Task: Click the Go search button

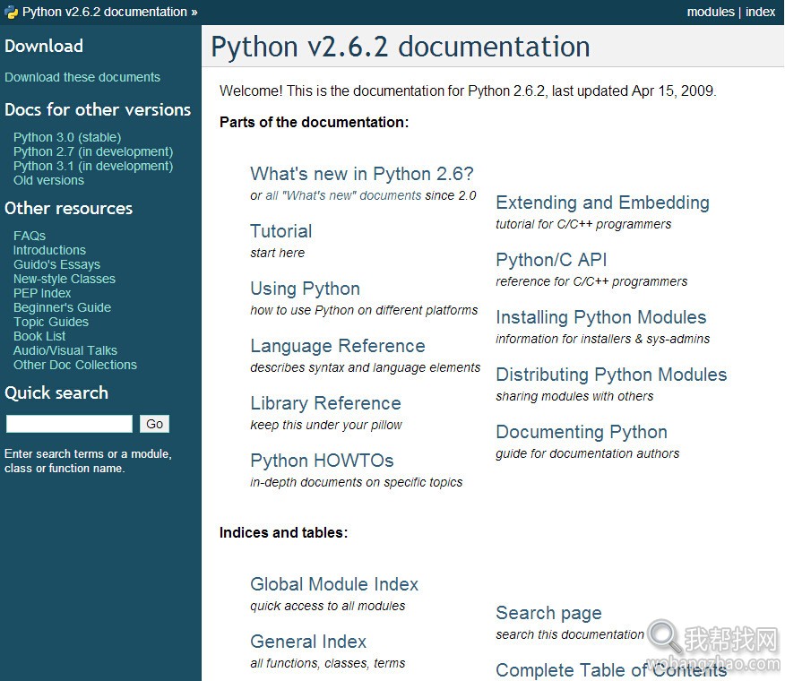Action: pos(154,424)
